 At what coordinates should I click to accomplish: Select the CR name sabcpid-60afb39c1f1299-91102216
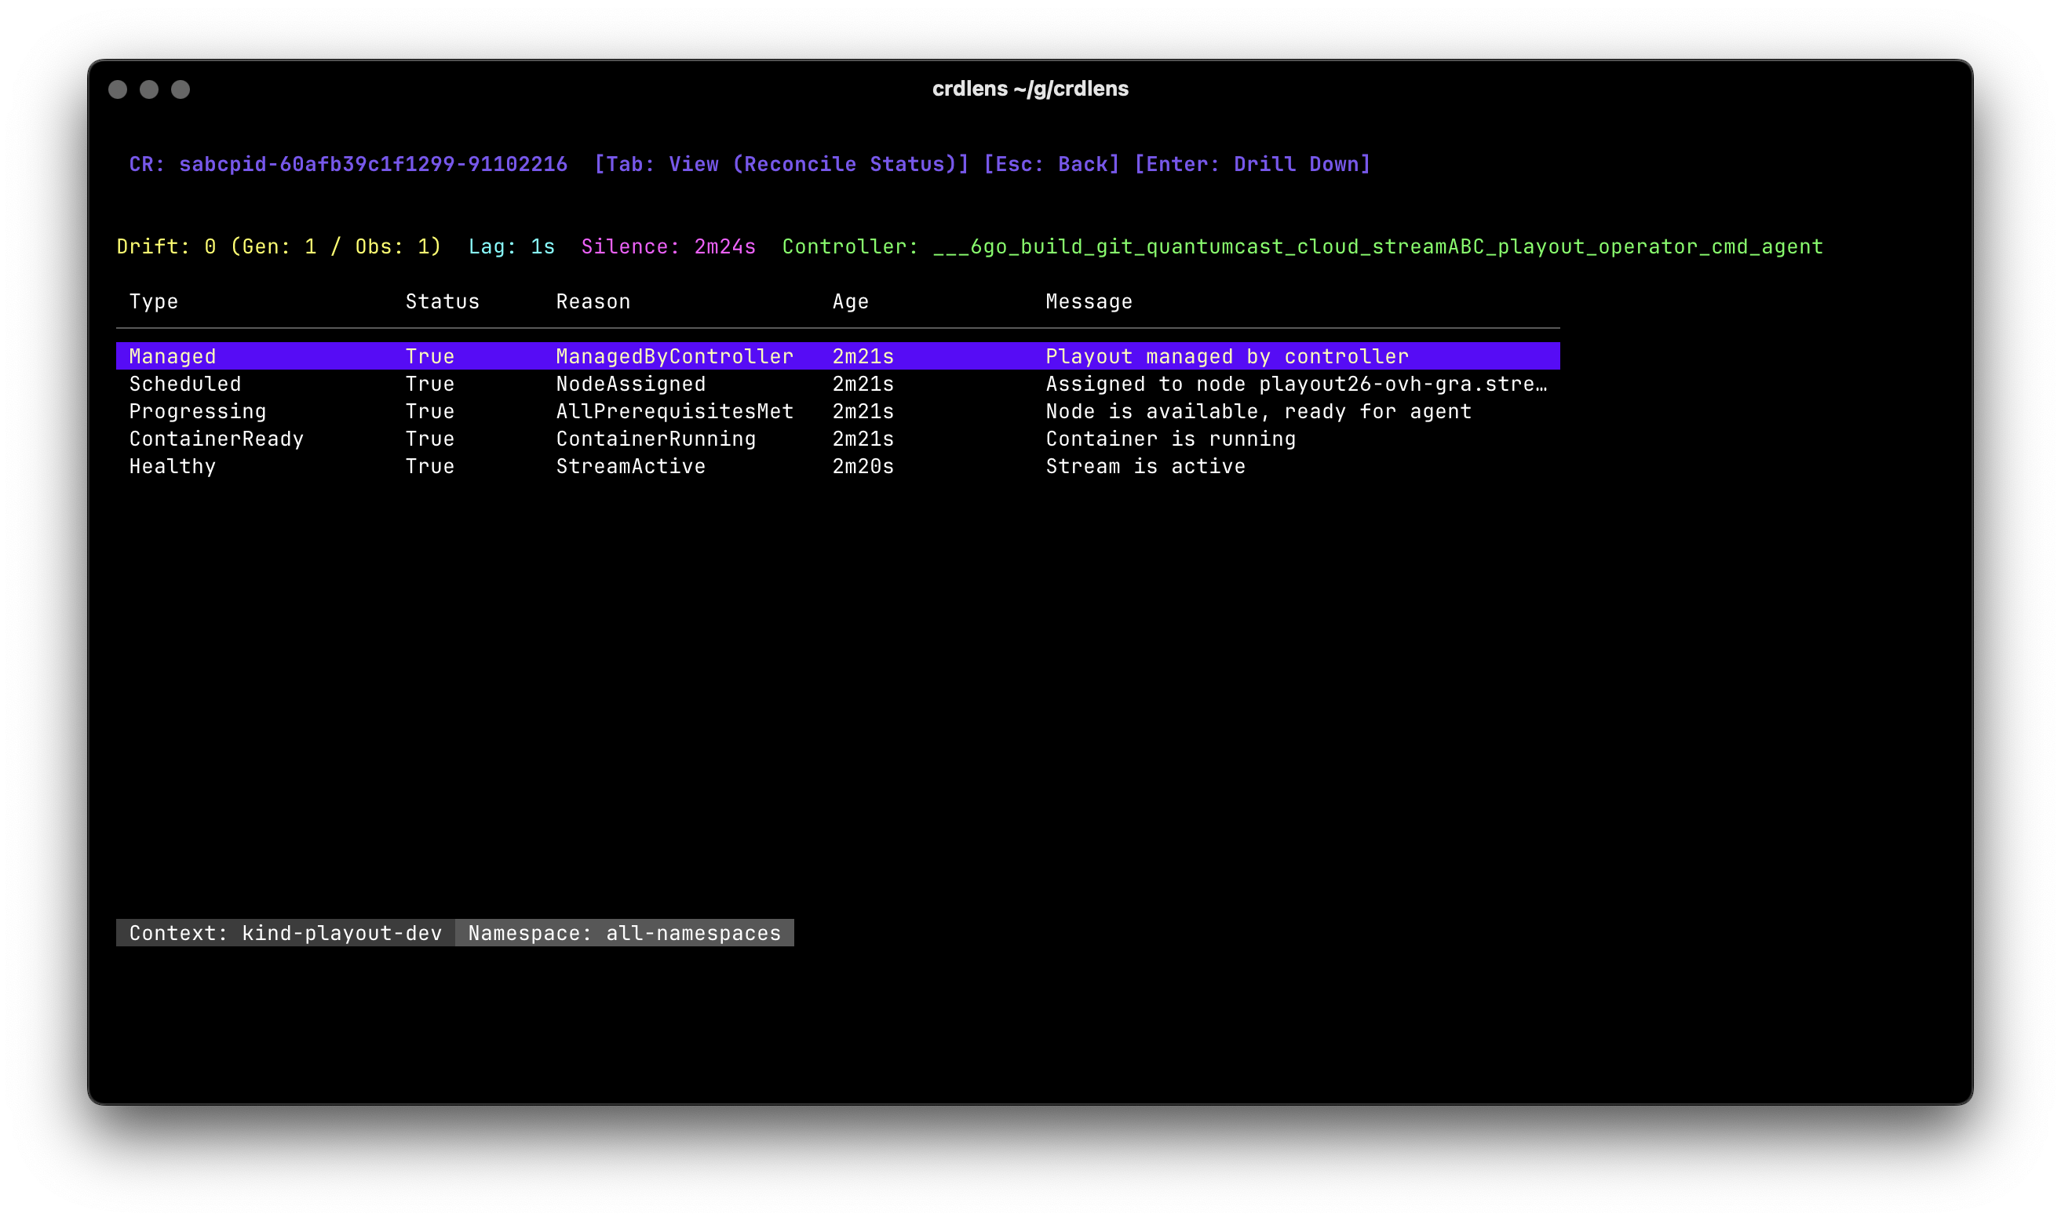[374, 164]
